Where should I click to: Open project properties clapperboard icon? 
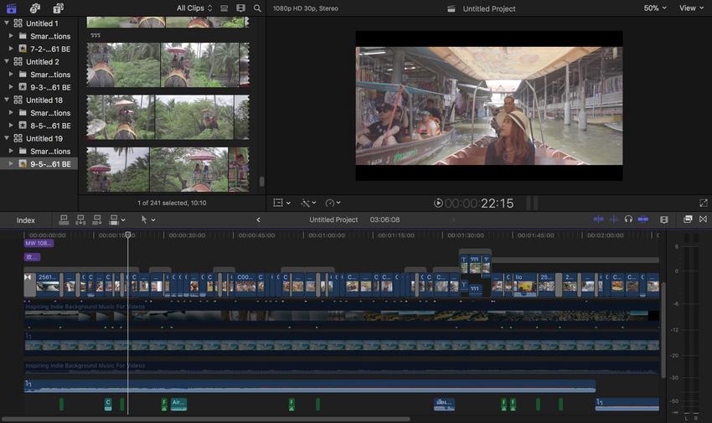point(451,8)
